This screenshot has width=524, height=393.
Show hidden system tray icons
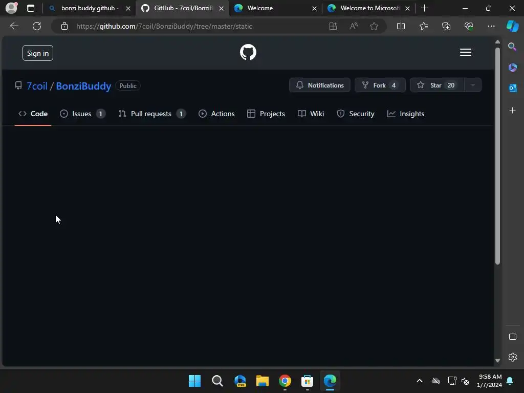pos(420,381)
